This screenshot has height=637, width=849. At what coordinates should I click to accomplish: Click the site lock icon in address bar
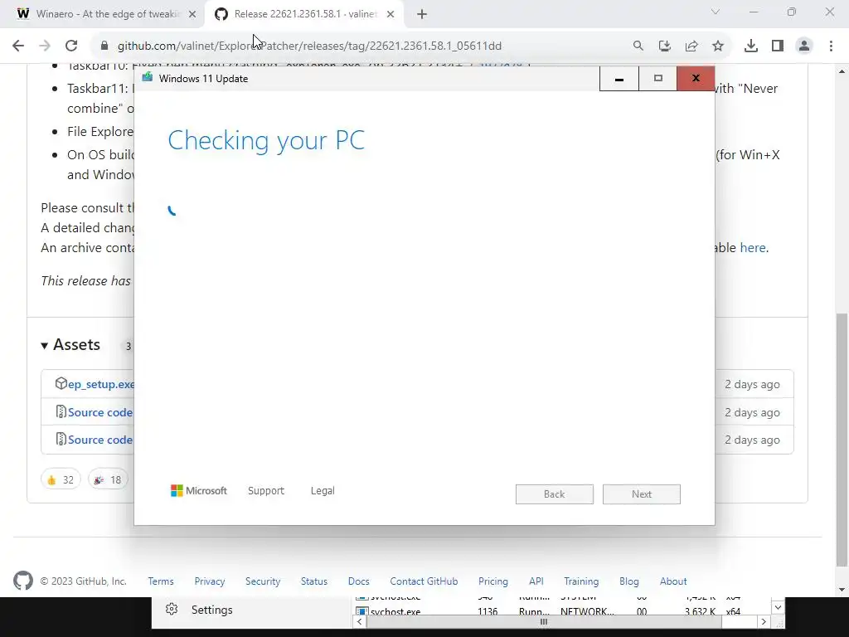[104, 46]
